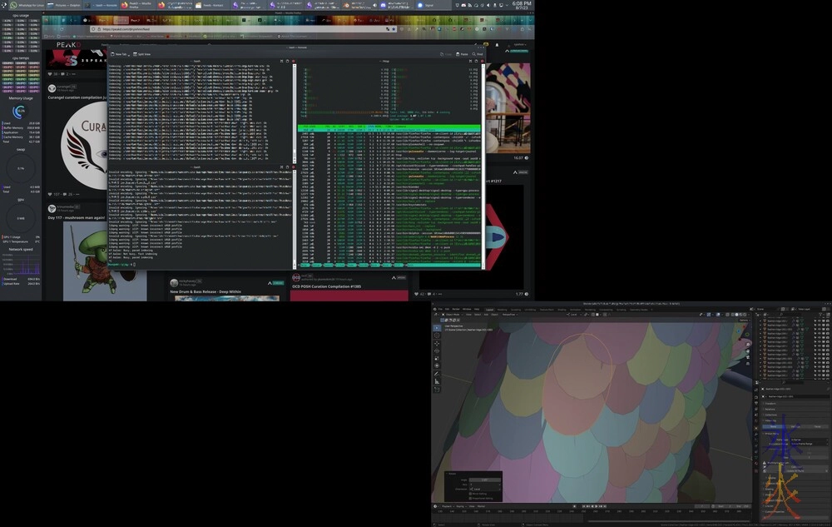Open the Modeling workspace tab
832x527 pixels.
click(x=502, y=309)
